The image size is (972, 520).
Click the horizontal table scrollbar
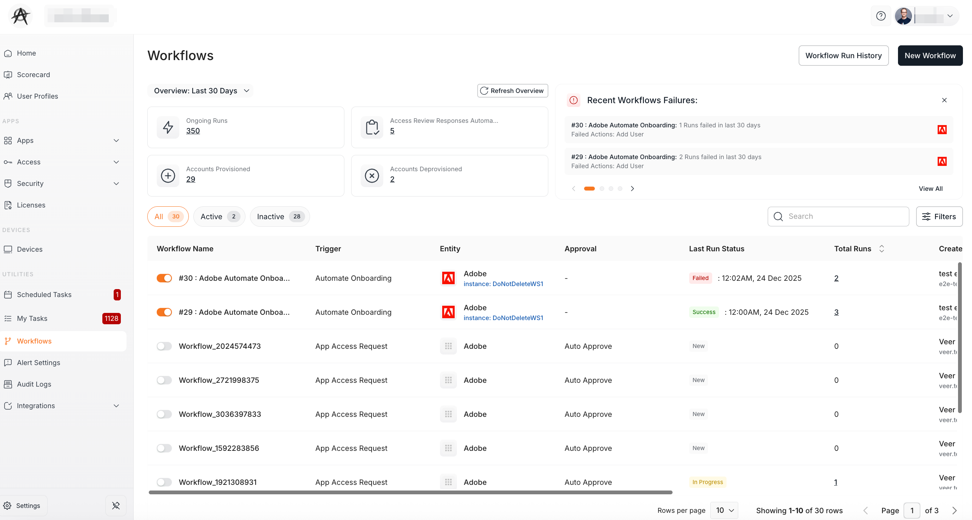(410, 492)
